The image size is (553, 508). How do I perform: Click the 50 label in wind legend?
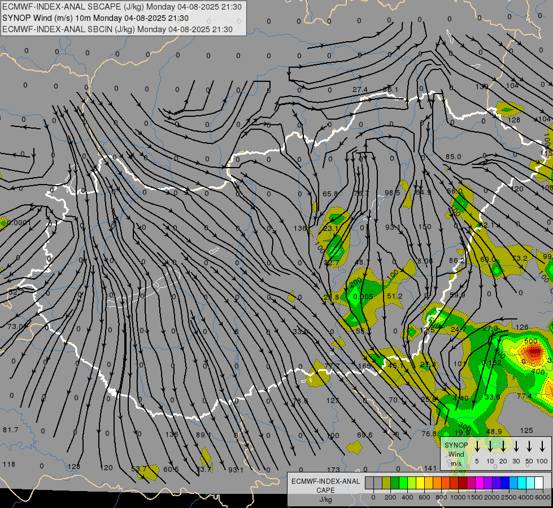tap(529, 461)
